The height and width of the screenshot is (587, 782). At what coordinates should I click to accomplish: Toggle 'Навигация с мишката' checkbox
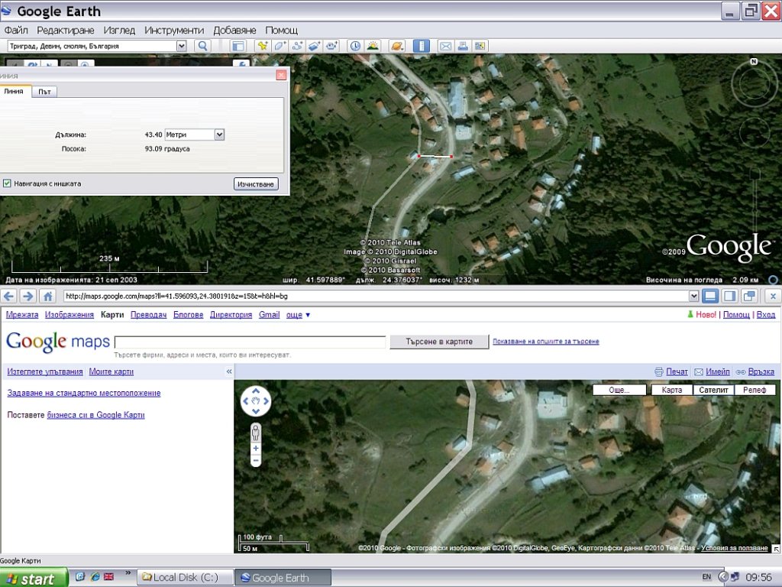pos(7,183)
